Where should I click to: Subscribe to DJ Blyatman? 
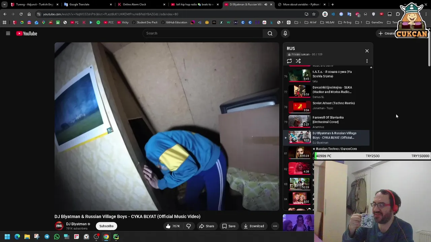pyautogui.click(x=106, y=226)
